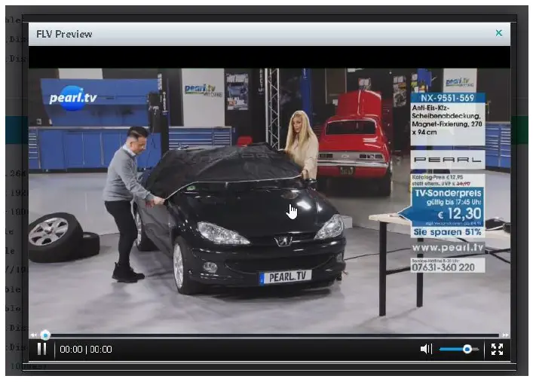Enter fullscreen mode in the player
This screenshot has width=533, height=382.
(497, 349)
